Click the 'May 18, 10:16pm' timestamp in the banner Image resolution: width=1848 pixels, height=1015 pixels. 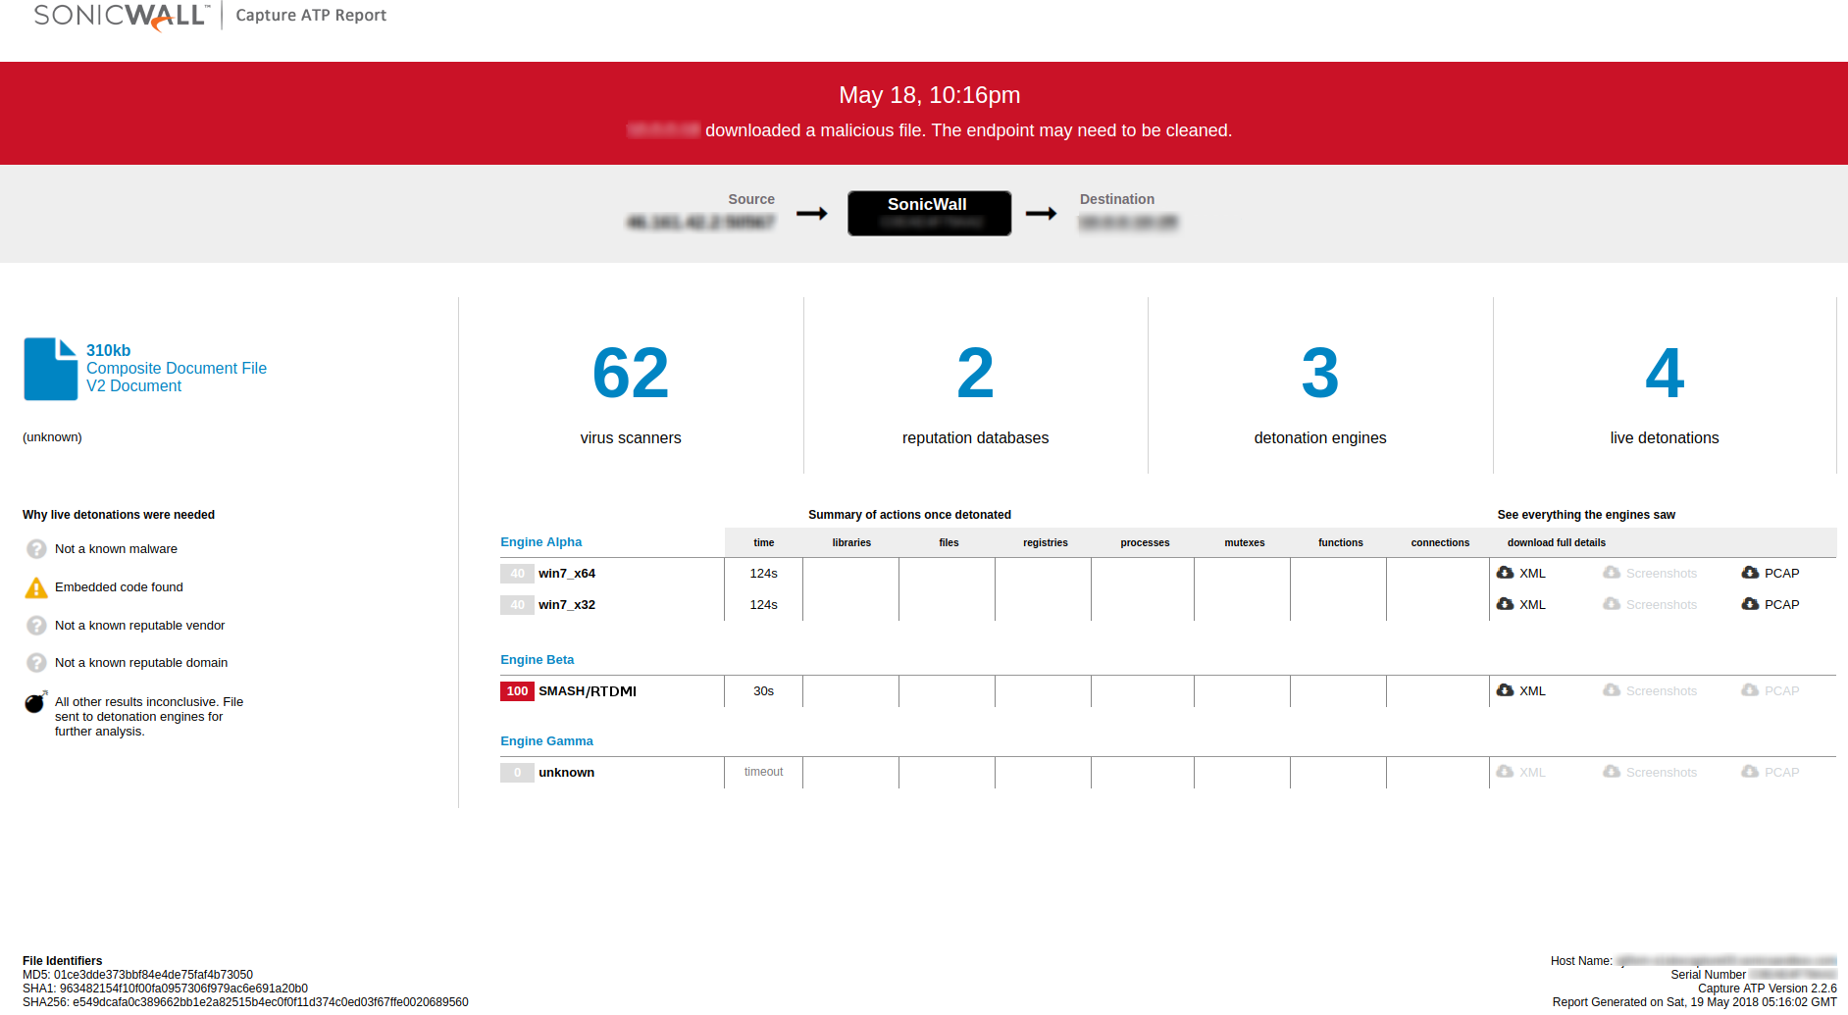[929, 95]
